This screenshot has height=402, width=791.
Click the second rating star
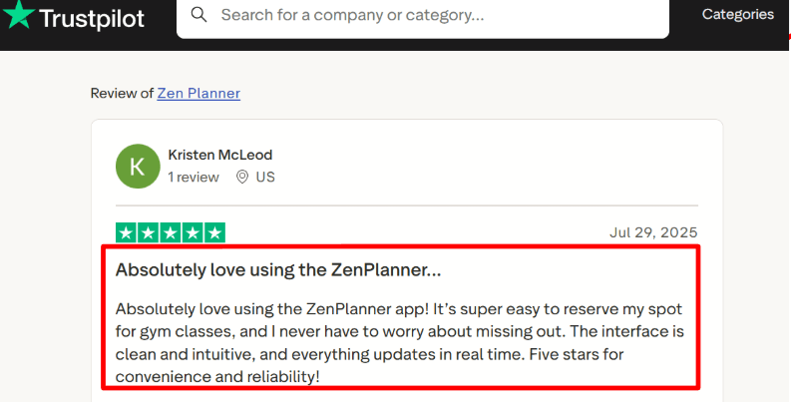click(149, 232)
